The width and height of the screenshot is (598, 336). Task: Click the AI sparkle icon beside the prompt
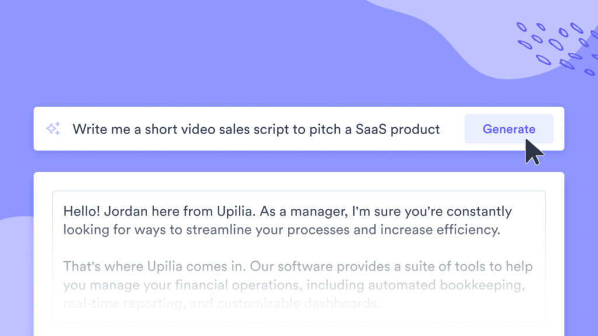click(x=53, y=129)
